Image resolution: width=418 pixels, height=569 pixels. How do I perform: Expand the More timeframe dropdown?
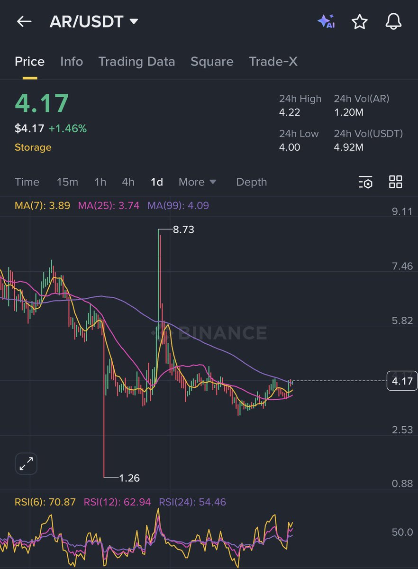click(197, 182)
